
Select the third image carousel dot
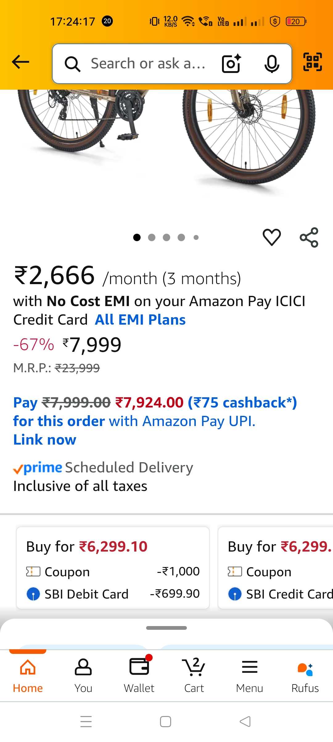166,237
